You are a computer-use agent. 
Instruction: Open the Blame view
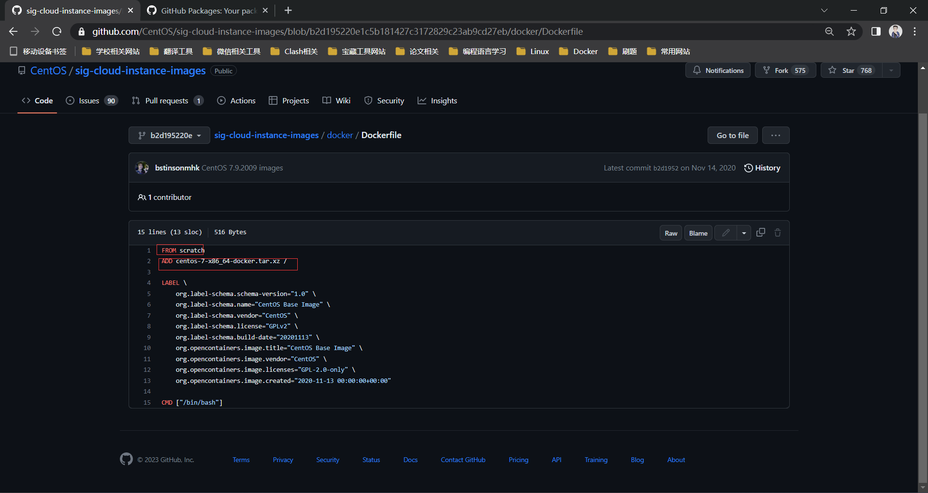point(698,233)
